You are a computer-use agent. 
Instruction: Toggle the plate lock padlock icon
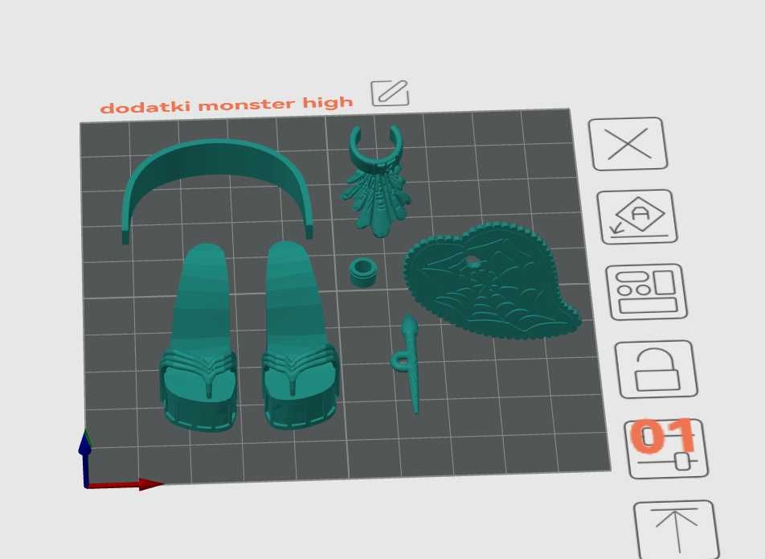[657, 369]
